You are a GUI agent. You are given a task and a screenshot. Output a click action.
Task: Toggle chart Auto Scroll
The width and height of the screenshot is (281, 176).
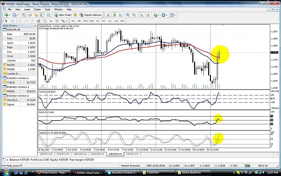142,15
